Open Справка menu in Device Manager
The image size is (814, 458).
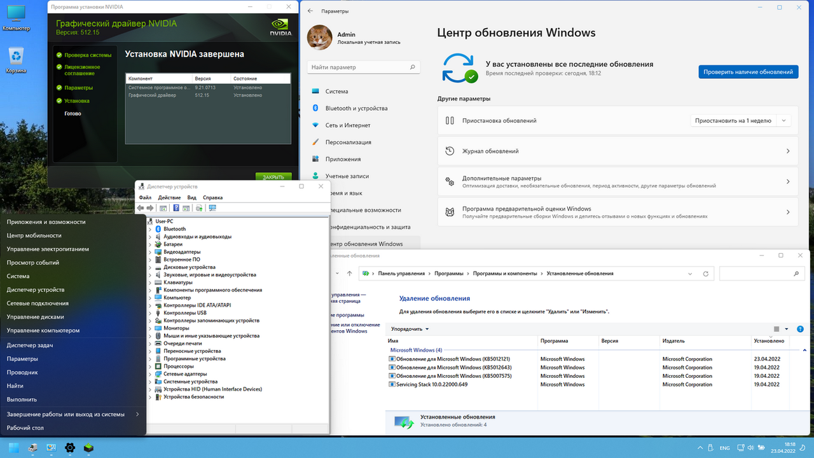pyautogui.click(x=212, y=198)
